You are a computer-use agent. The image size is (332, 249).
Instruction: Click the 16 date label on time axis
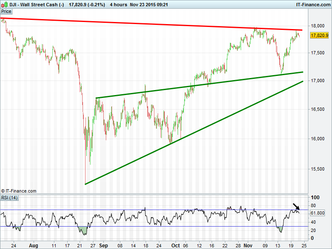(x=212, y=246)
